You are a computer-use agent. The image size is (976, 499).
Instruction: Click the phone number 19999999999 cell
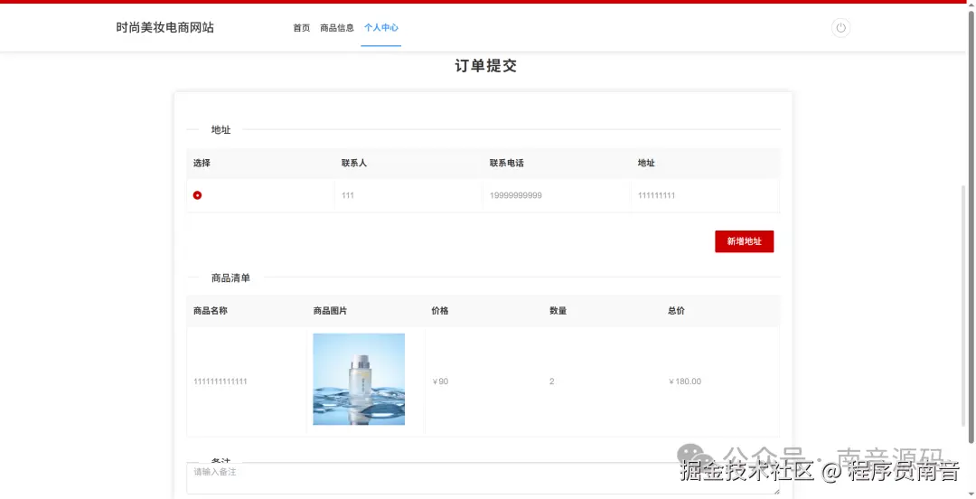[x=557, y=195]
